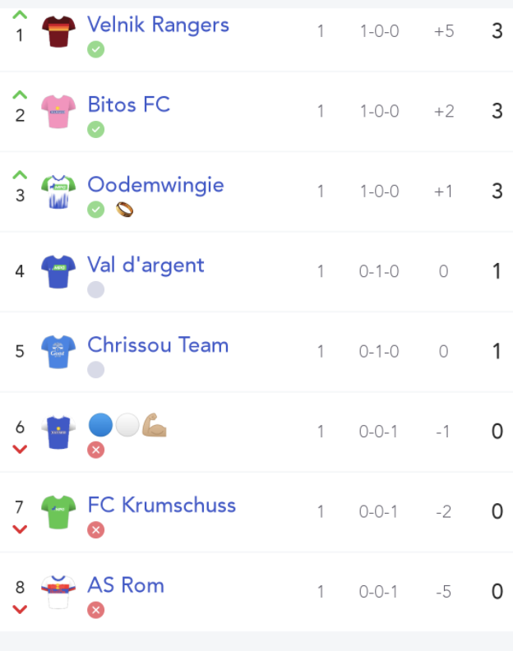The image size is (513, 651).
Task: Click Bitos FC pink jersey icon
Action: pyautogui.click(x=58, y=112)
